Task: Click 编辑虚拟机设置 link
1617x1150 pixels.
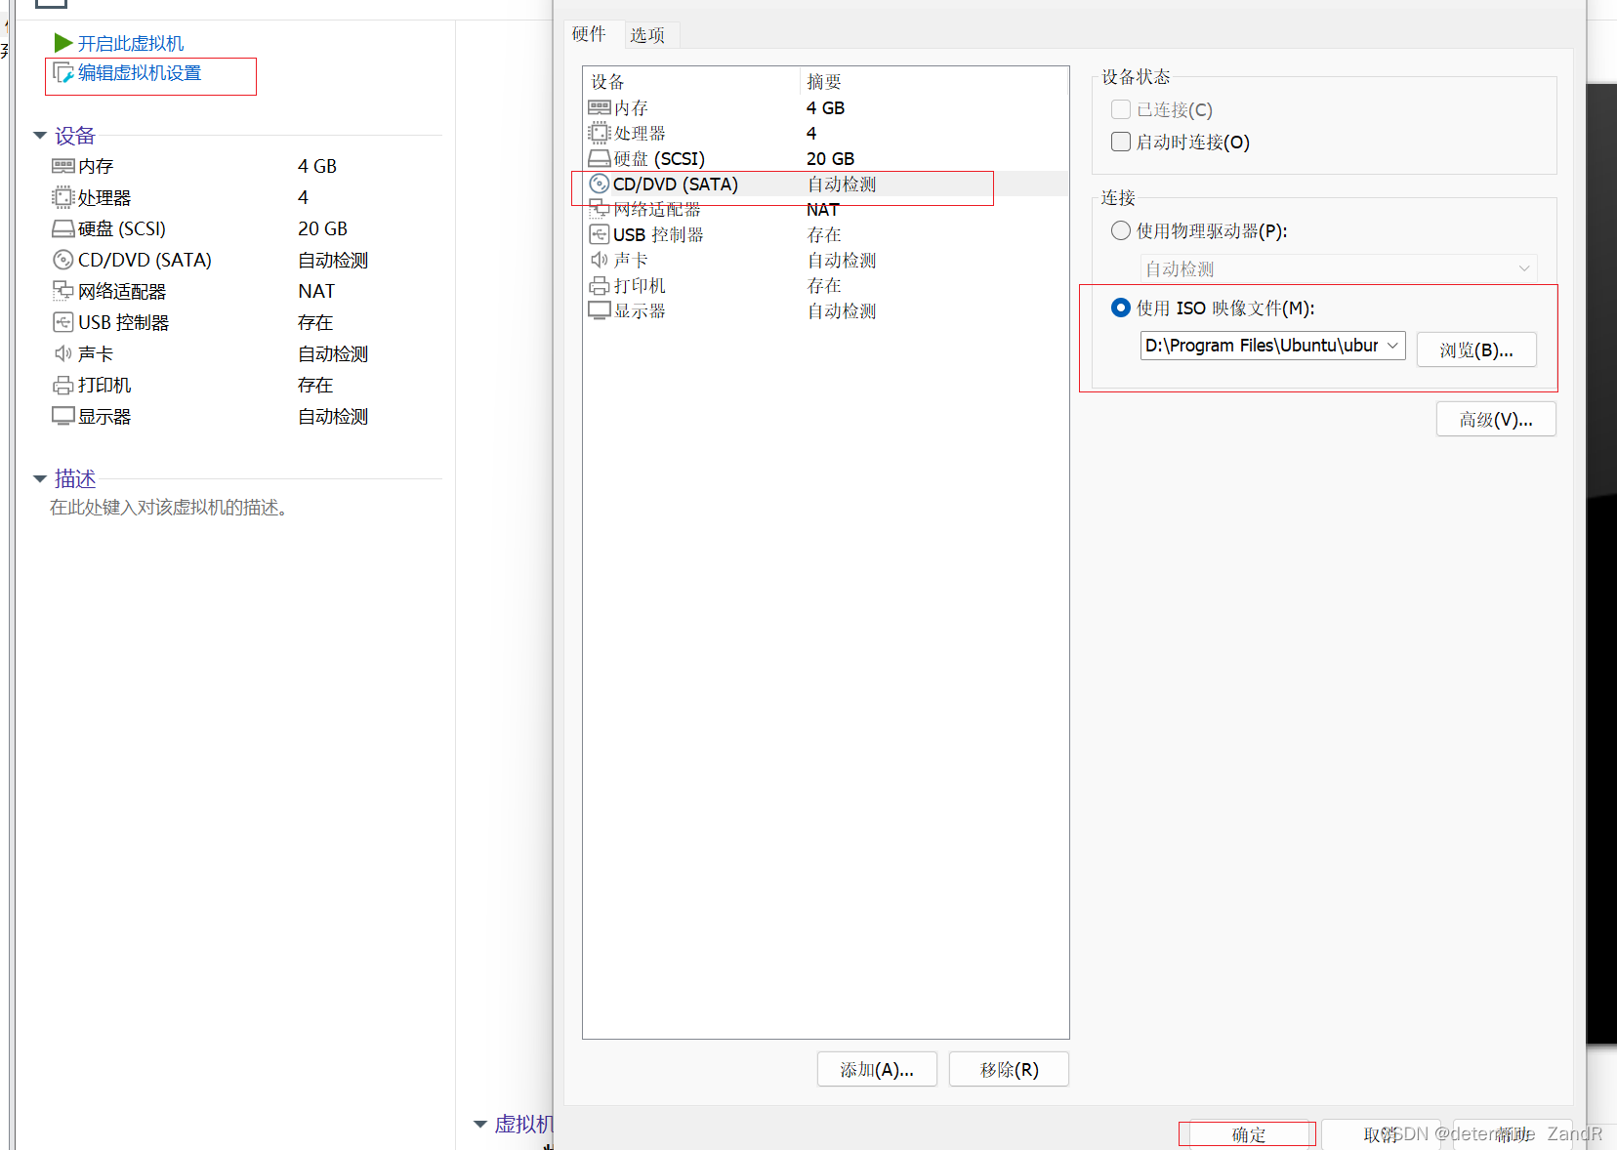Action: click(x=140, y=73)
